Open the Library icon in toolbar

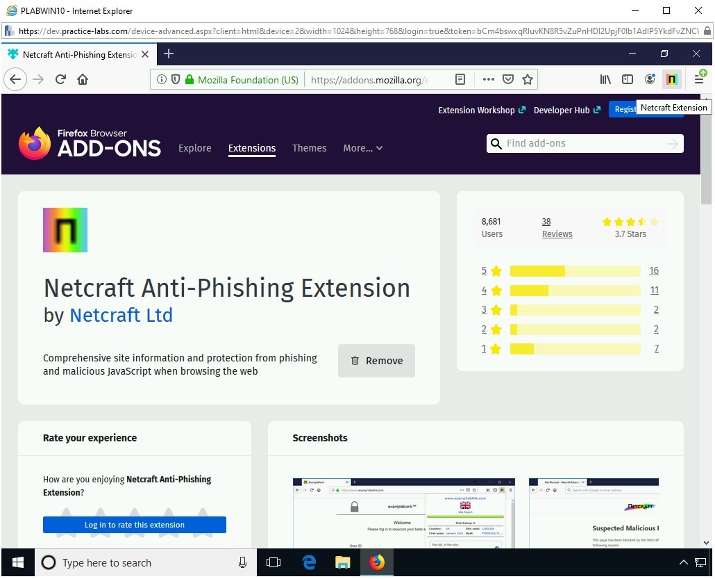[x=605, y=79]
